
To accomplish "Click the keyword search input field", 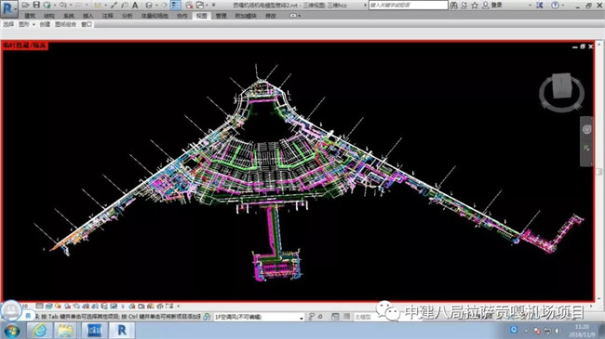I will (x=409, y=5).
